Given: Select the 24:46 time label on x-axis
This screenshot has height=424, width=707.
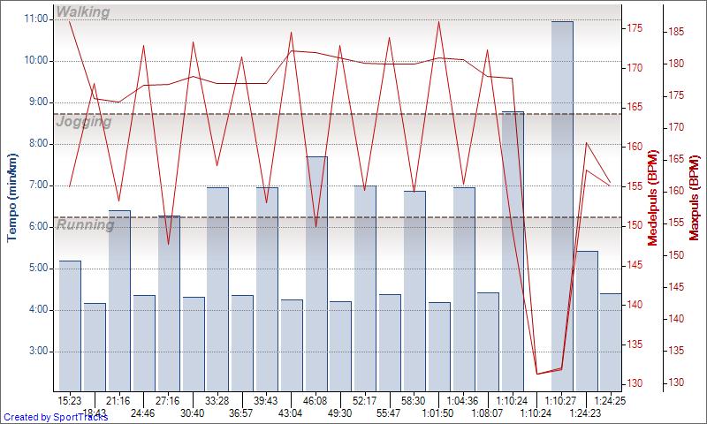Looking at the screenshot, I should (x=142, y=413).
